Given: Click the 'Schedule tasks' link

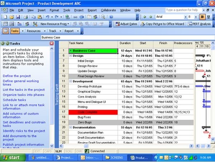Looking at the screenshot, I should point(14,100).
